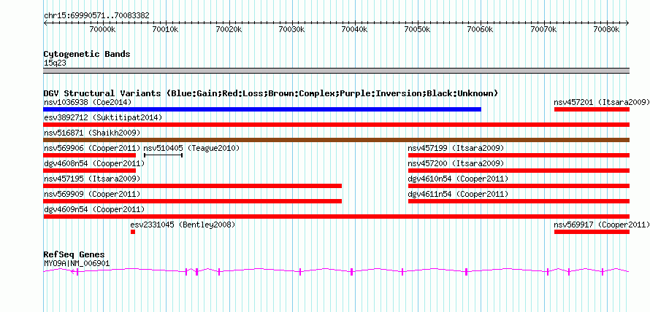This screenshot has height=312, width=650.
Task: Open the nsv569909 (Cooper2011) label
Action: coord(92,194)
